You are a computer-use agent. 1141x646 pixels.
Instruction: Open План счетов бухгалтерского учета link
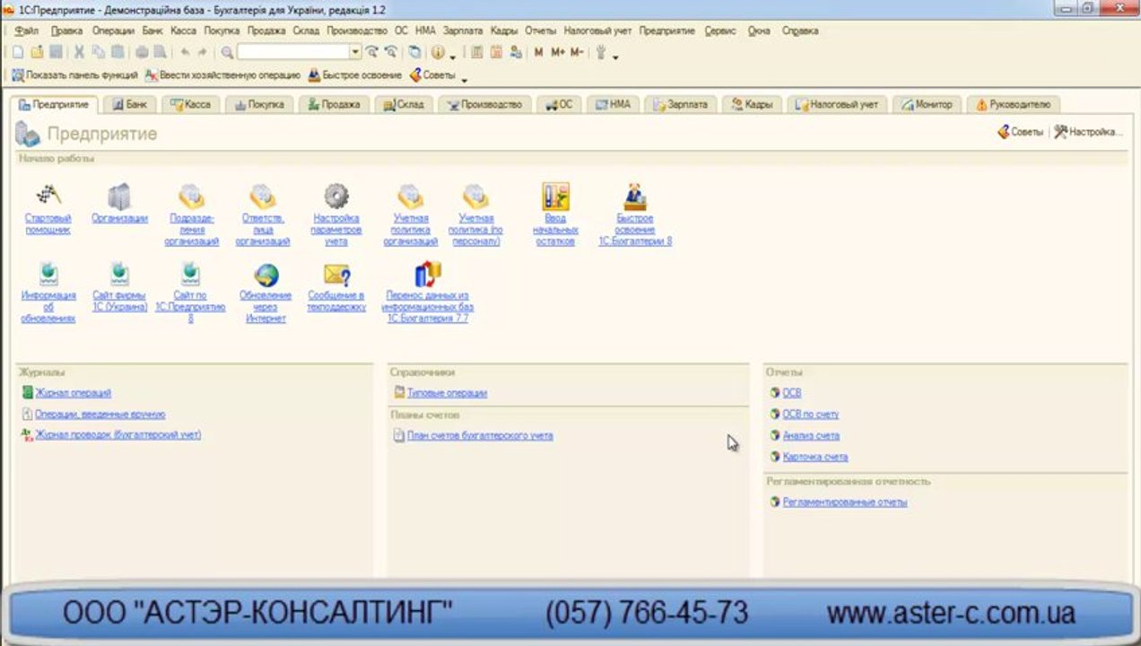click(x=480, y=436)
